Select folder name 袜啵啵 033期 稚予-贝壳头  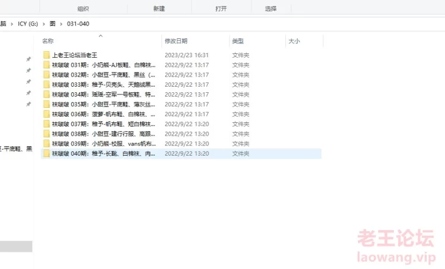103,84
